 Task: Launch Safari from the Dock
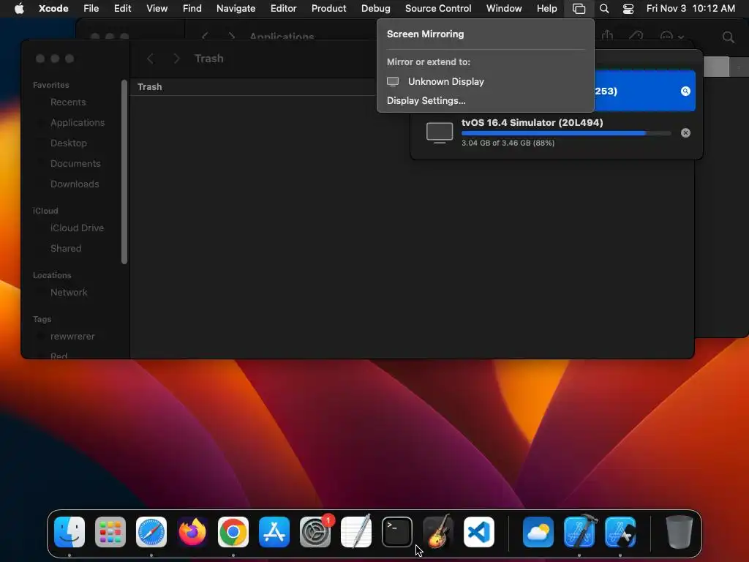151,532
